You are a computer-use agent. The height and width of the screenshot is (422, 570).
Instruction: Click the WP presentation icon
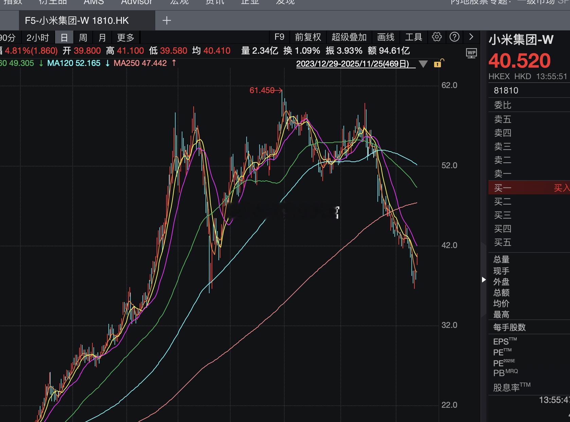click(471, 53)
